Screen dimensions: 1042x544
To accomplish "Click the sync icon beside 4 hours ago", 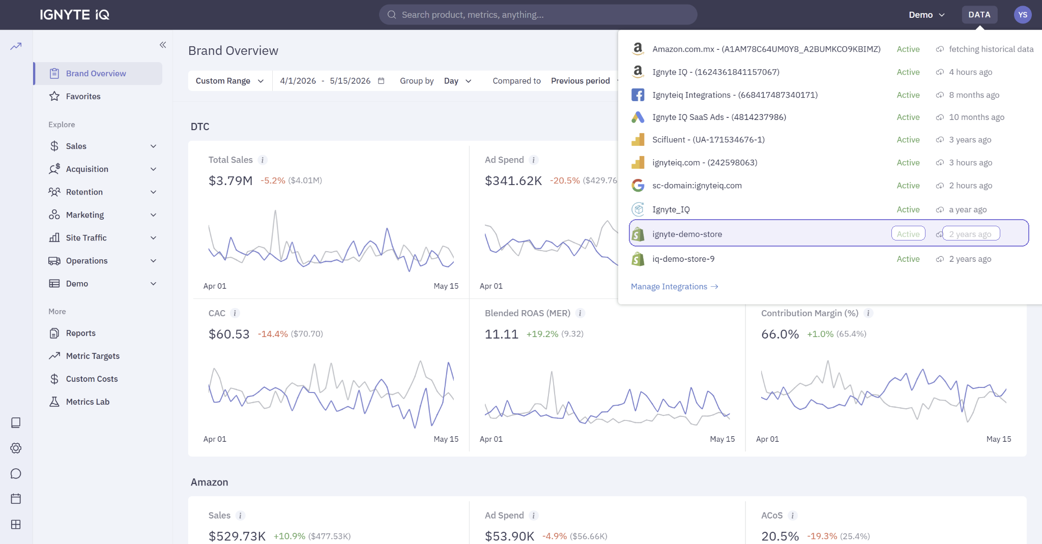I will [940, 72].
